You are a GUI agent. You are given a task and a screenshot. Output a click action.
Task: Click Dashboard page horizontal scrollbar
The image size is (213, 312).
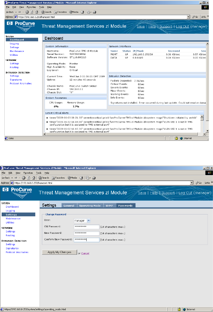(124, 134)
